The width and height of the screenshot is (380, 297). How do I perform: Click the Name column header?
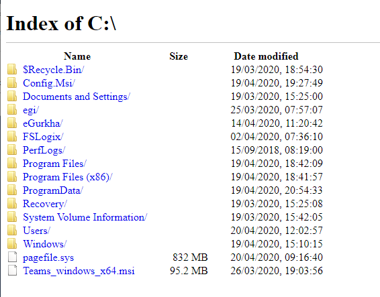[x=77, y=56]
